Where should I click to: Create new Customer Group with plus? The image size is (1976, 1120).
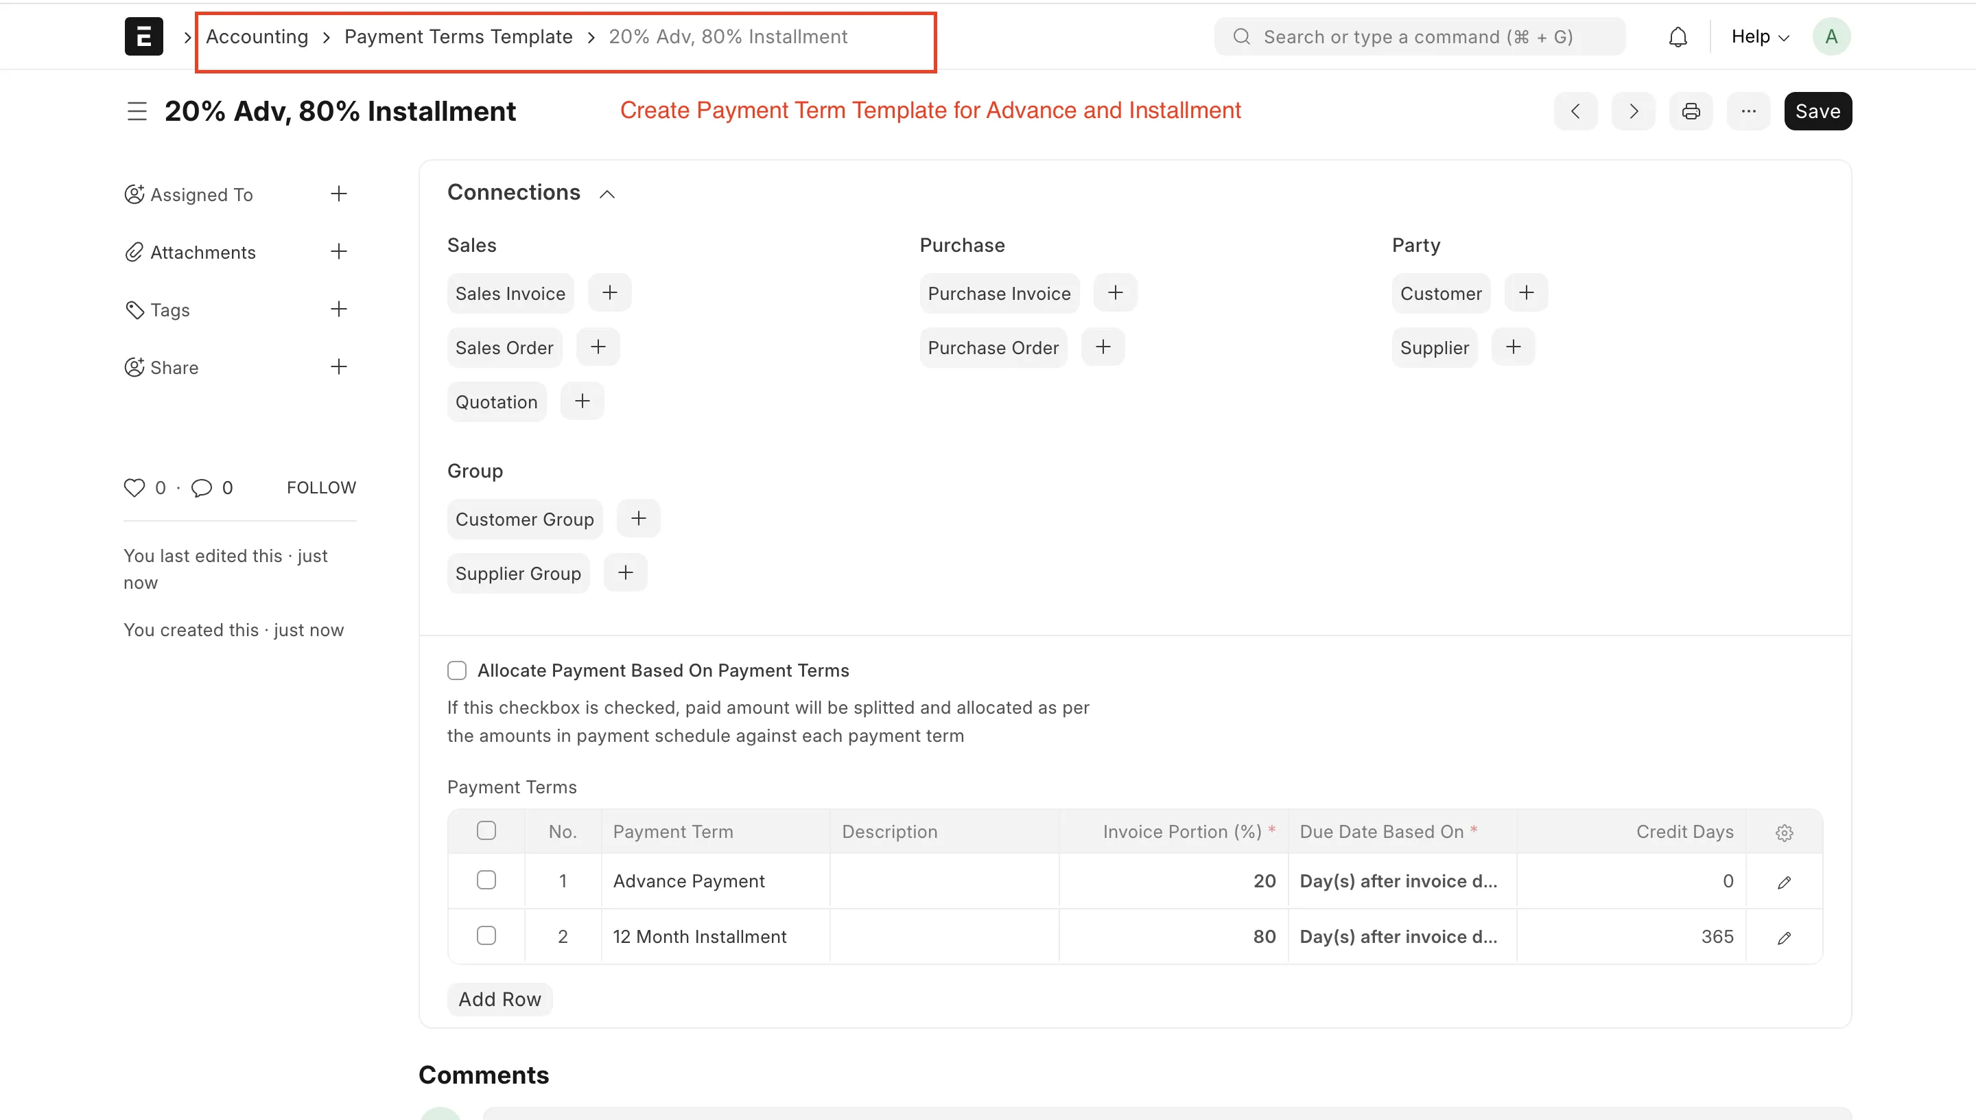pyautogui.click(x=639, y=518)
